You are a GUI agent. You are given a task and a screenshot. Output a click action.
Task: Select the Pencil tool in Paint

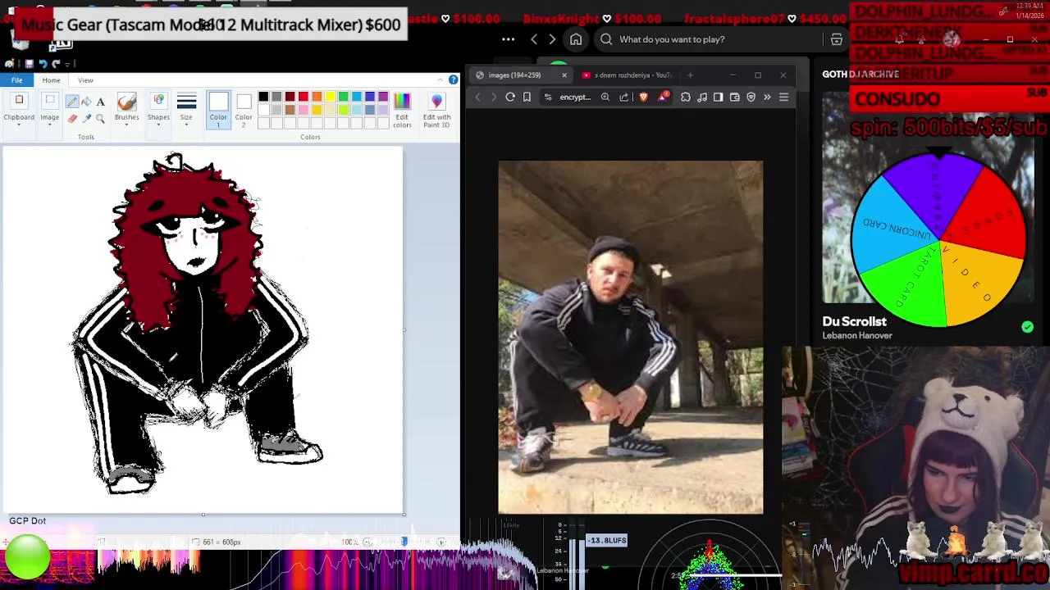[x=72, y=102]
